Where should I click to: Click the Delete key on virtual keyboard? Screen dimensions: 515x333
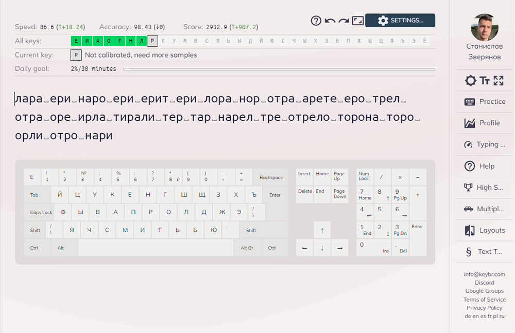(x=304, y=195)
